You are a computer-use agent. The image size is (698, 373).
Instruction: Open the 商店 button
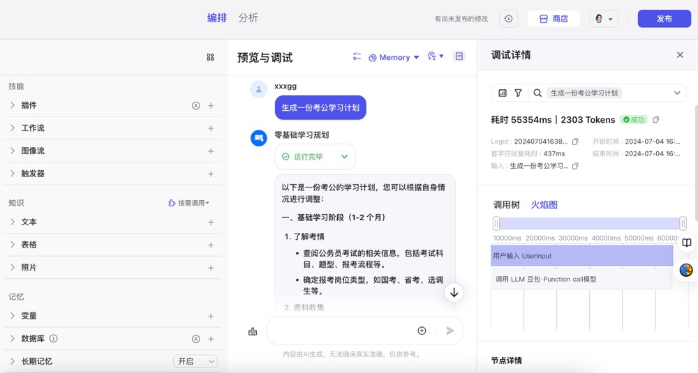point(554,19)
